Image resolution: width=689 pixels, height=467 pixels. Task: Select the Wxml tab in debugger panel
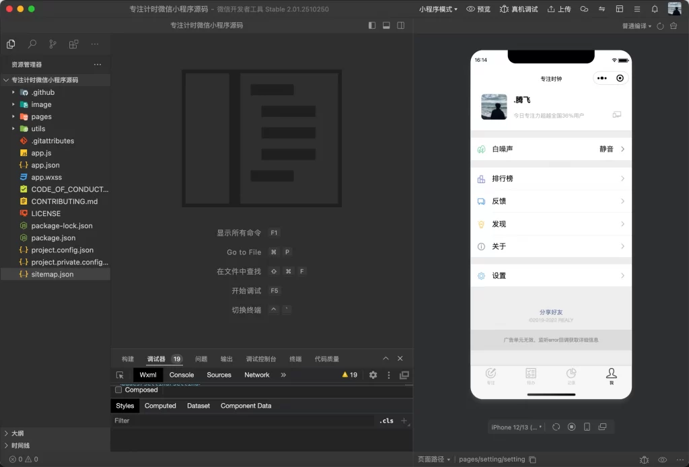point(147,375)
